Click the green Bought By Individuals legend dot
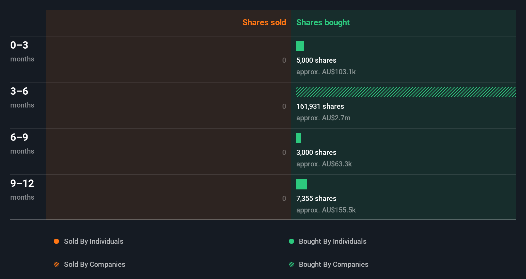Viewport: 526px width, 279px height. pyautogui.click(x=292, y=241)
